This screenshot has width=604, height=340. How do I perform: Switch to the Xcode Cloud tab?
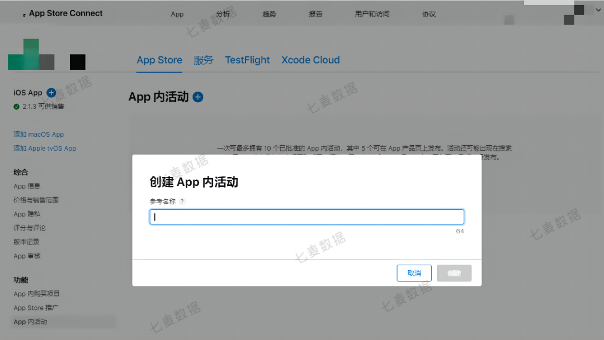coord(310,60)
